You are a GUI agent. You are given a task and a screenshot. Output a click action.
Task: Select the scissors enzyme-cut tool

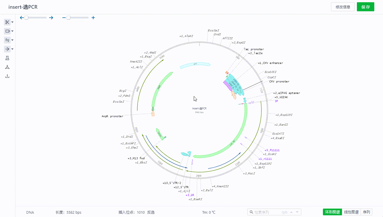click(x=7, y=22)
